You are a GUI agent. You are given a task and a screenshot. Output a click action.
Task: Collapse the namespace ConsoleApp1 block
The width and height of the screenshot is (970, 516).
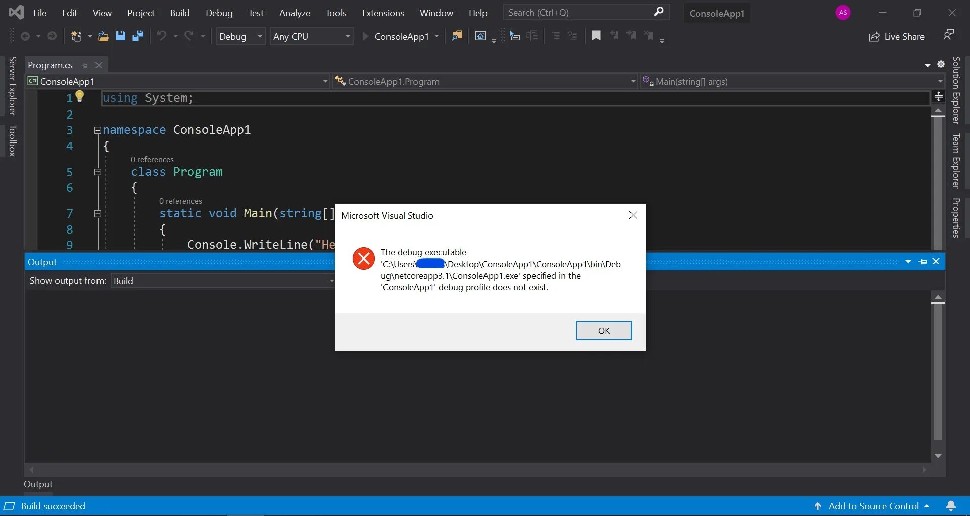tap(98, 130)
